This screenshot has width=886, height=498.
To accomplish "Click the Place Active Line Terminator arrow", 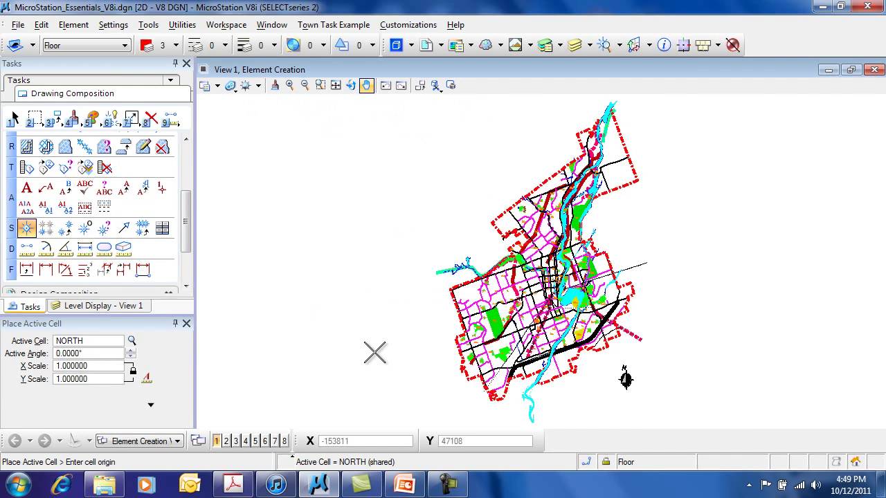I will pyautogui.click(x=124, y=228).
